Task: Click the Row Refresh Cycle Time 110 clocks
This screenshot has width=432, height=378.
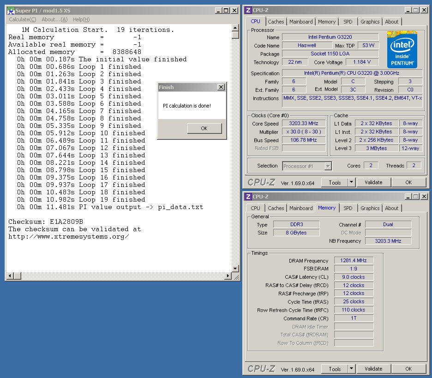Action: pyautogui.click(x=354, y=310)
